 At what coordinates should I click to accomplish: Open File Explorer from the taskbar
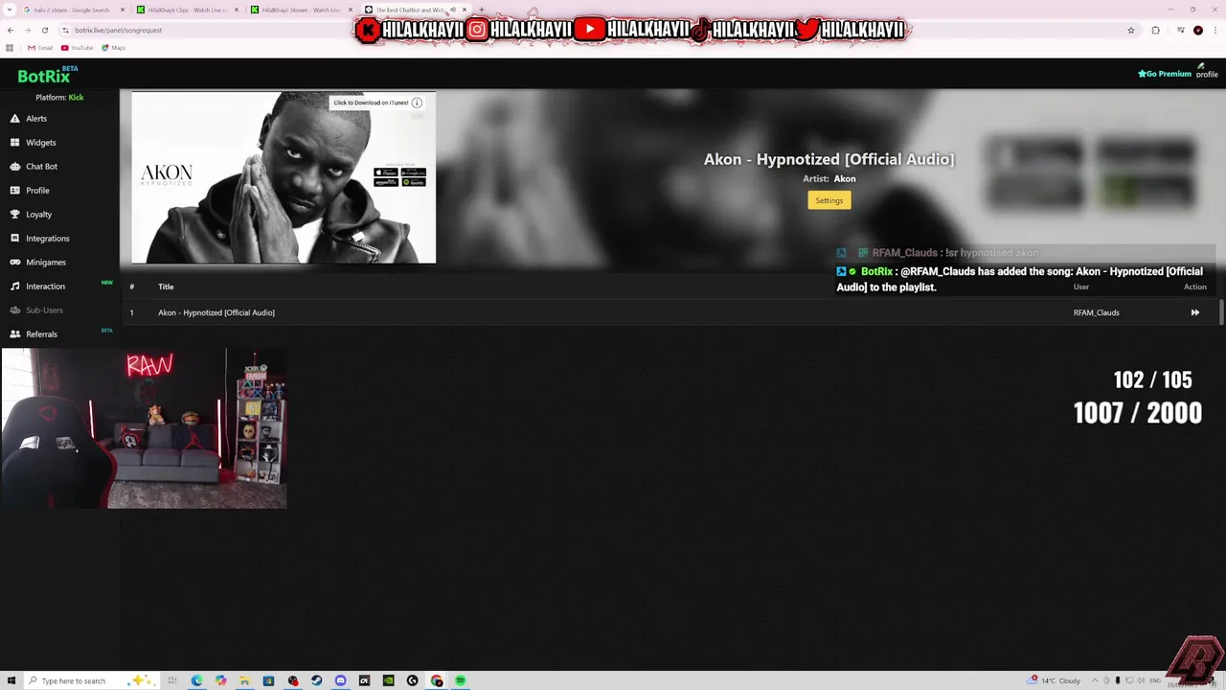point(244,680)
